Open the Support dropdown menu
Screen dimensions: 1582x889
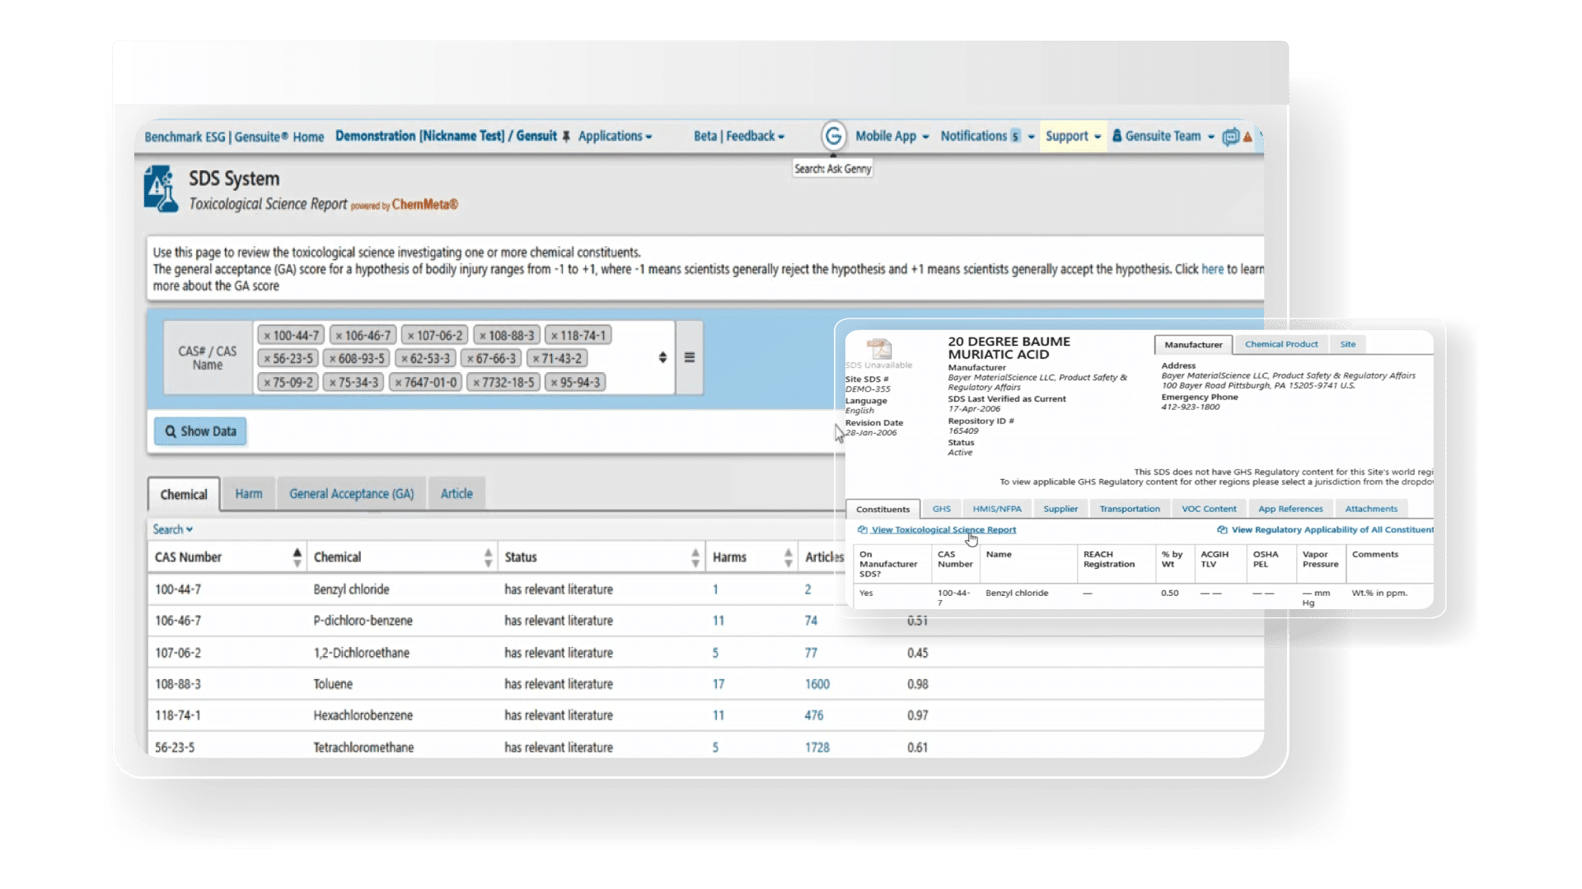tap(1074, 137)
